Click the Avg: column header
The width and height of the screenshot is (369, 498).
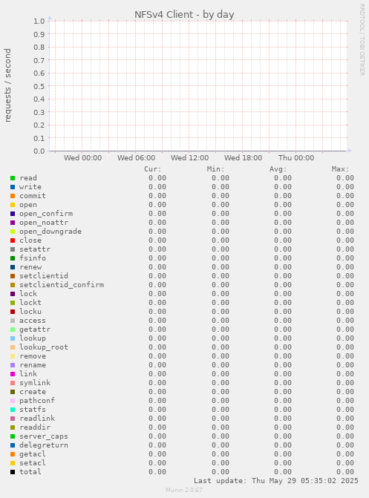278,169
